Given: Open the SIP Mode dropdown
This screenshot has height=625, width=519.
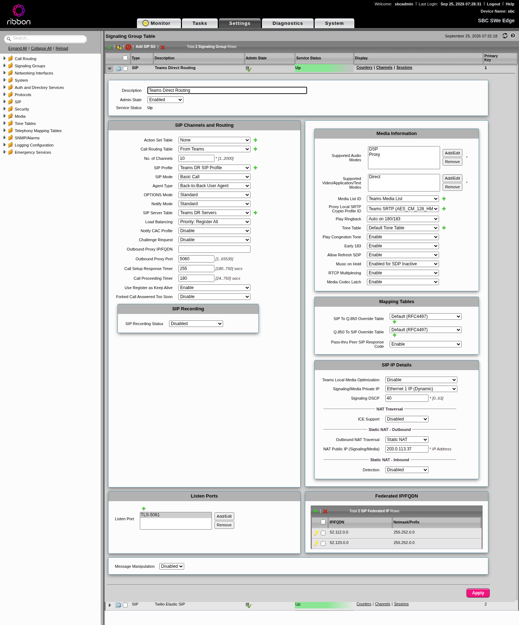Looking at the screenshot, I should click(214, 177).
